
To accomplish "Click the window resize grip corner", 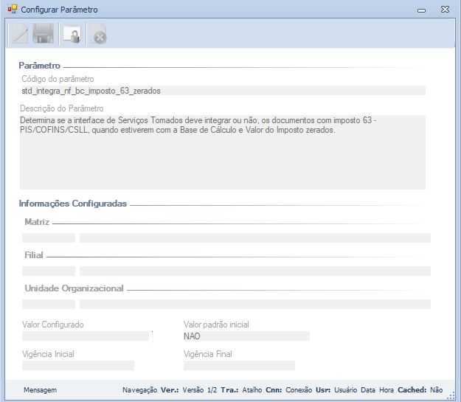I will click(x=451, y=396).
